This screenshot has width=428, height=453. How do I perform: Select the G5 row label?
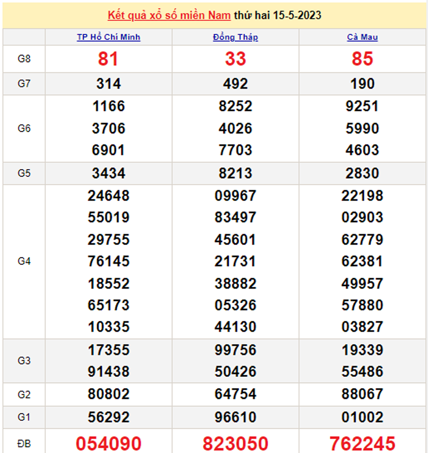pyautogui.click(x=24, y=173)
